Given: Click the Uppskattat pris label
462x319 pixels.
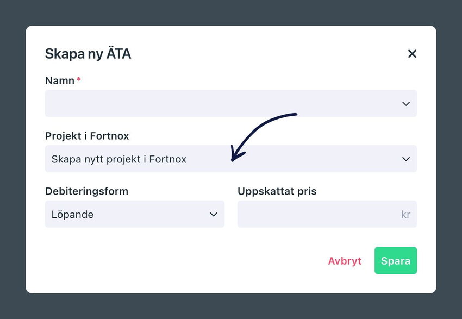Looking at the screenshot, I should click(x=277, y=191).
